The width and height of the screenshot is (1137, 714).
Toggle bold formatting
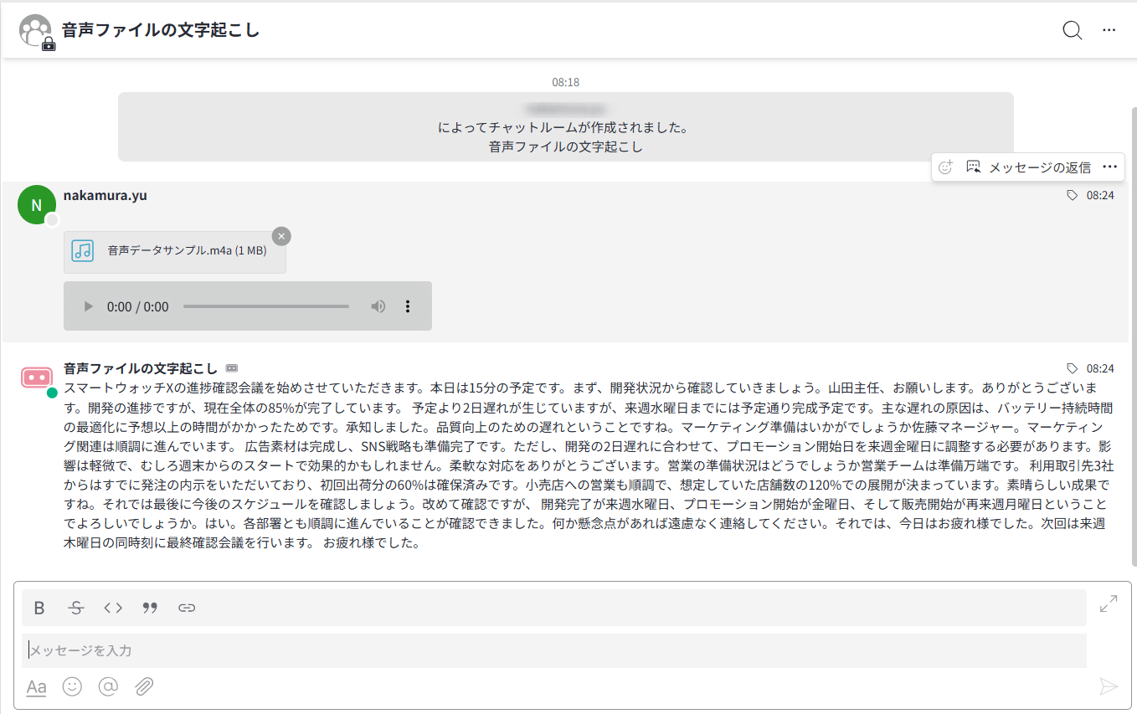39,609
